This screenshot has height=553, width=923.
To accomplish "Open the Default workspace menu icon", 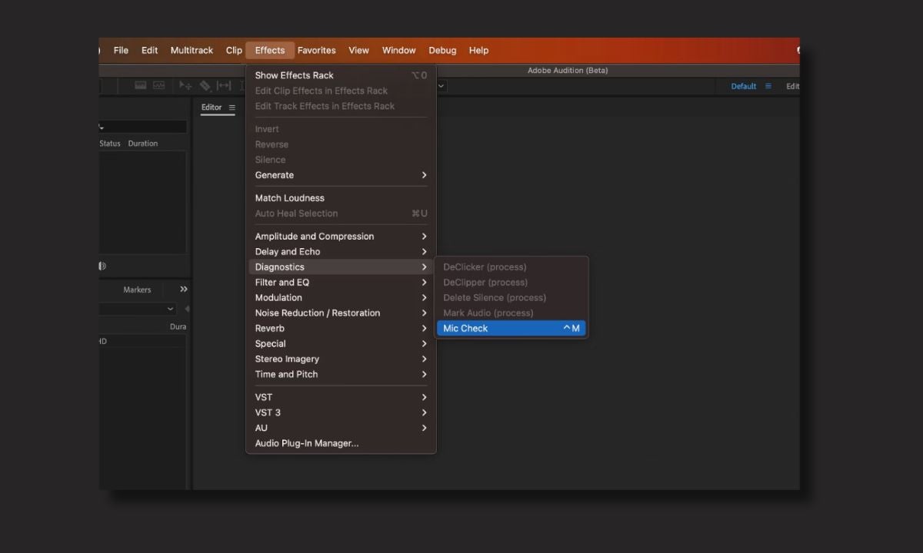I will pos(768,86).
